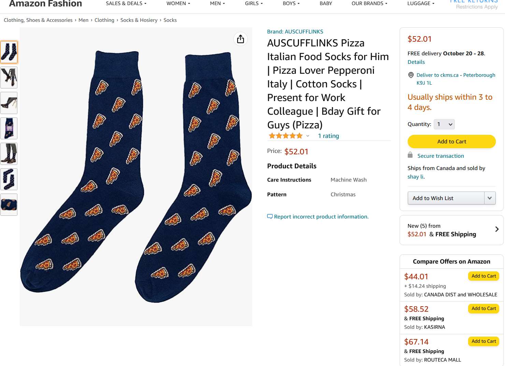Go to Socks & Hosiery breadcrumb
Viewport: 505px width, 366px height.
139,20
